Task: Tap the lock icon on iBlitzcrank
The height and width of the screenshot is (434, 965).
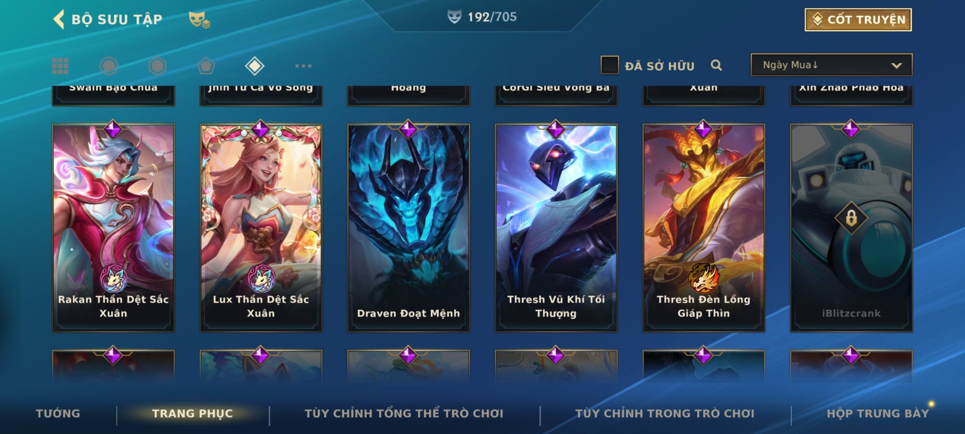Action: point(851,218)
